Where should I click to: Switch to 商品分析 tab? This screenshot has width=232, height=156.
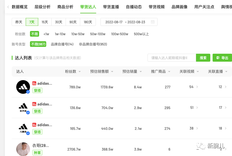65,7
